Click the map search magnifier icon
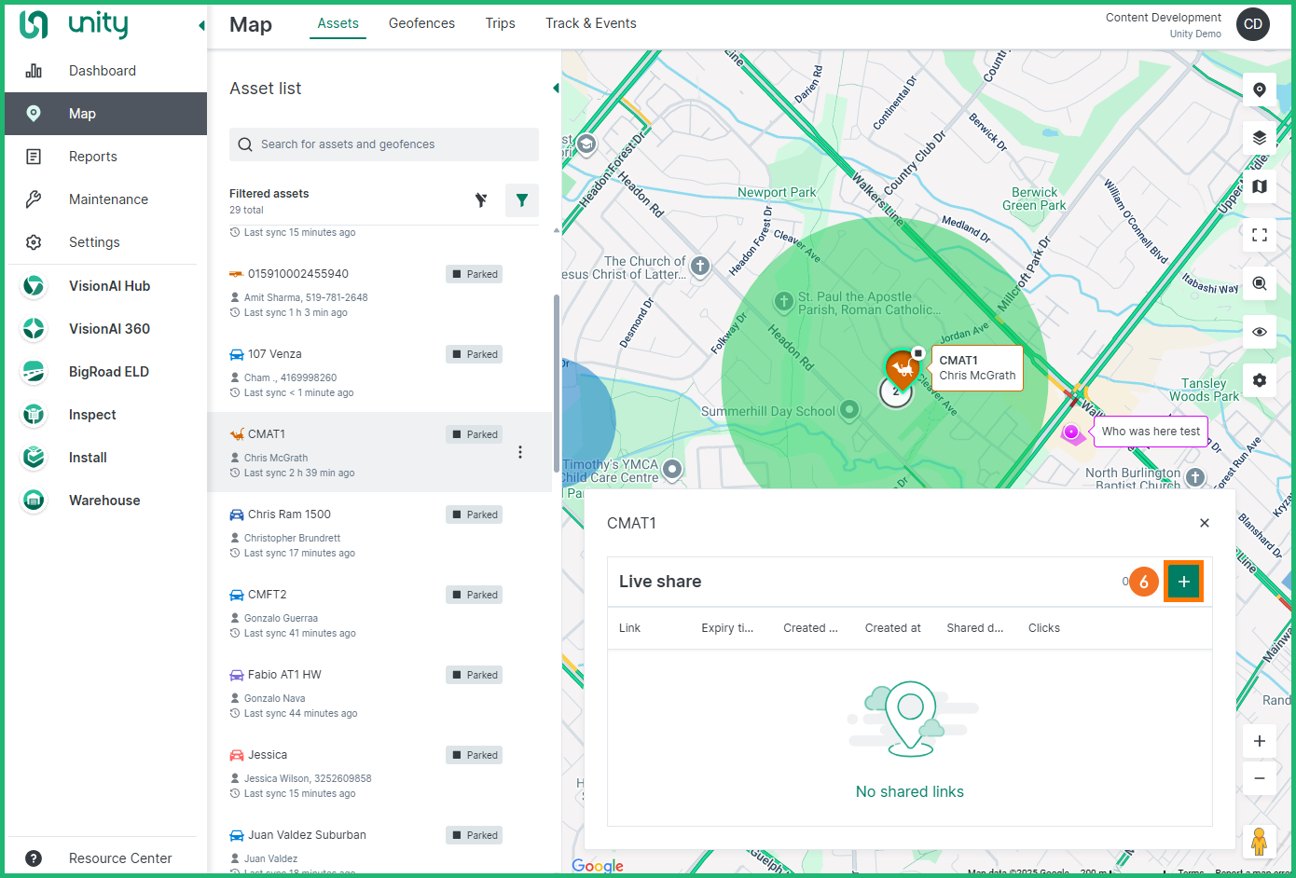This screenshot has width=1296, height=878. click(1259, 283)
